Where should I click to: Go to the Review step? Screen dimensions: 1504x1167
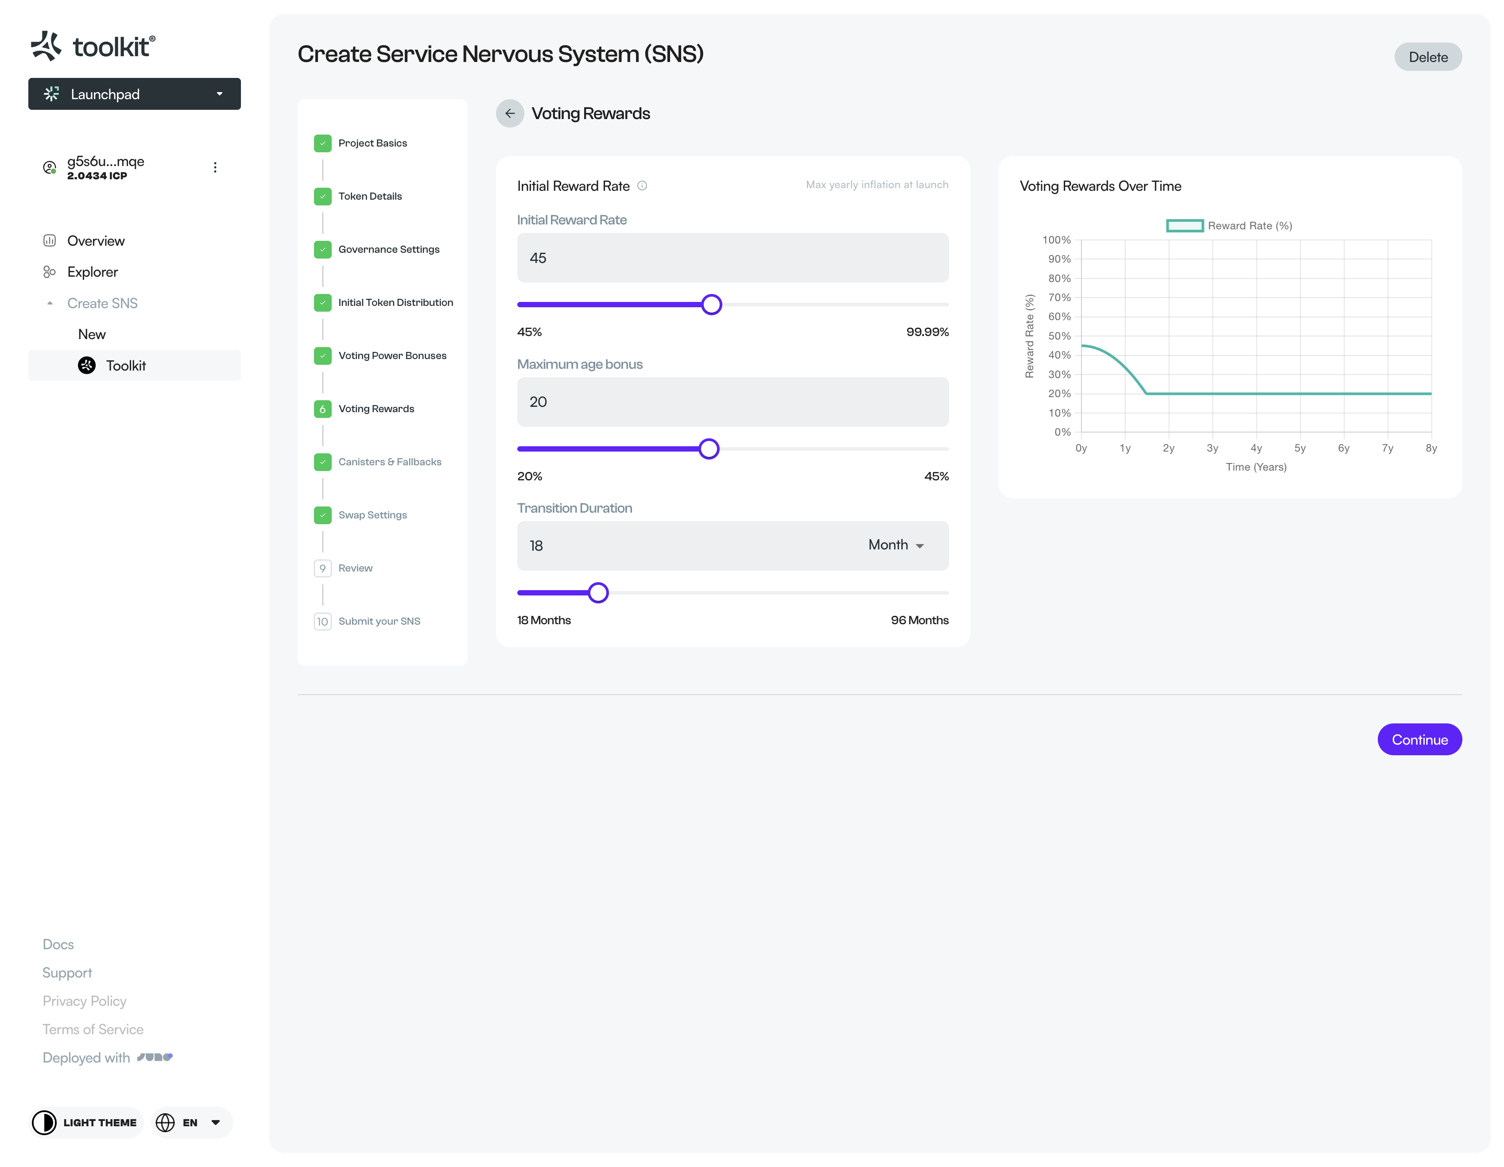(x=355, y=568)
